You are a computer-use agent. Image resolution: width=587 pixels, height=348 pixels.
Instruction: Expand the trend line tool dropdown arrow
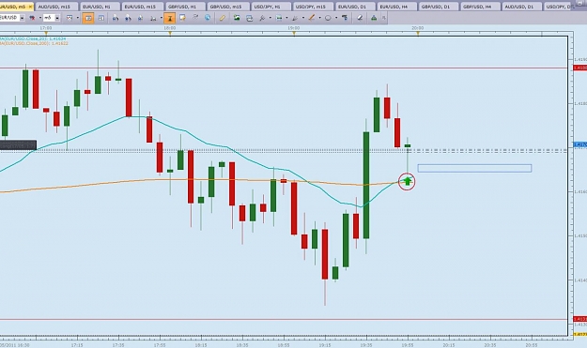click(319, 18)
